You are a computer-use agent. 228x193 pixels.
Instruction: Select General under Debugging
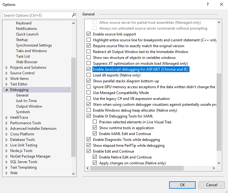[x=22, y=95]
